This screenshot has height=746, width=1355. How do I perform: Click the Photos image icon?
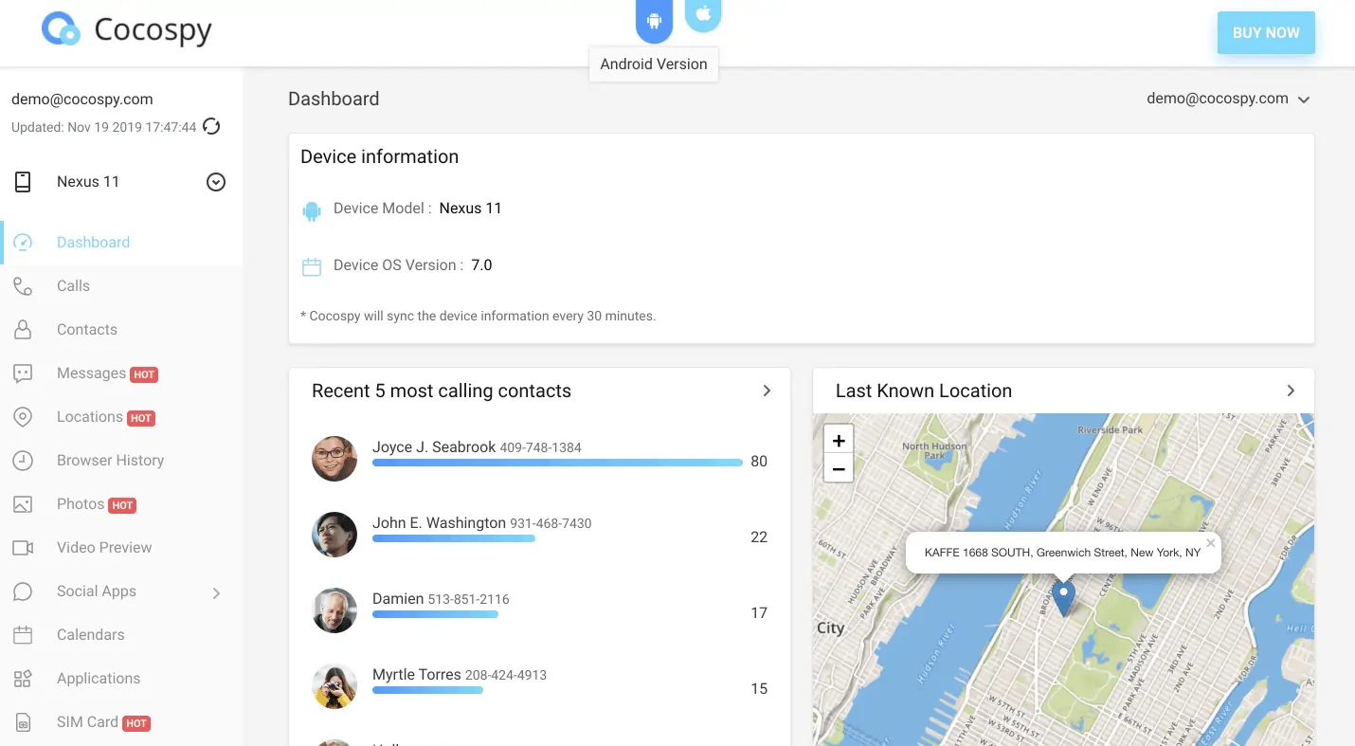(x=23, y=504)
